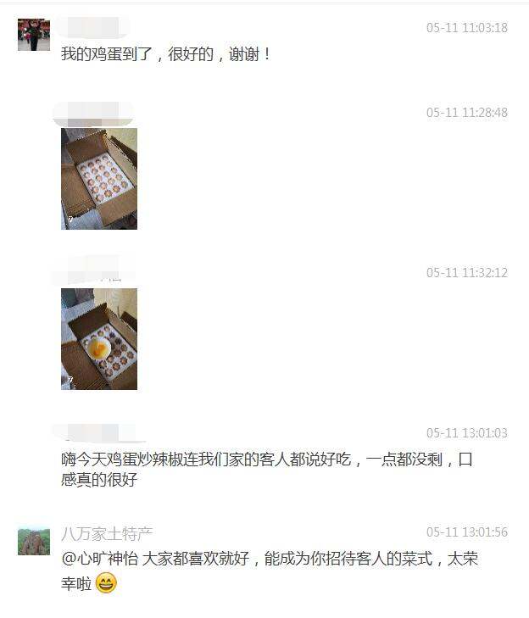This screenshot has height=618, width=529.
Task: Select the message 我的鸡蛋到了，很好的，谢谢！
Action: [x=165, y=54]
